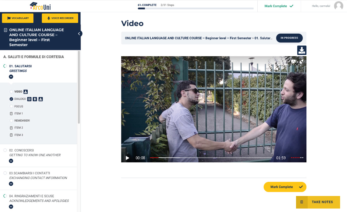Click the "6% COMPLETE" label
The image size is (347, 212).
(147, 5)
